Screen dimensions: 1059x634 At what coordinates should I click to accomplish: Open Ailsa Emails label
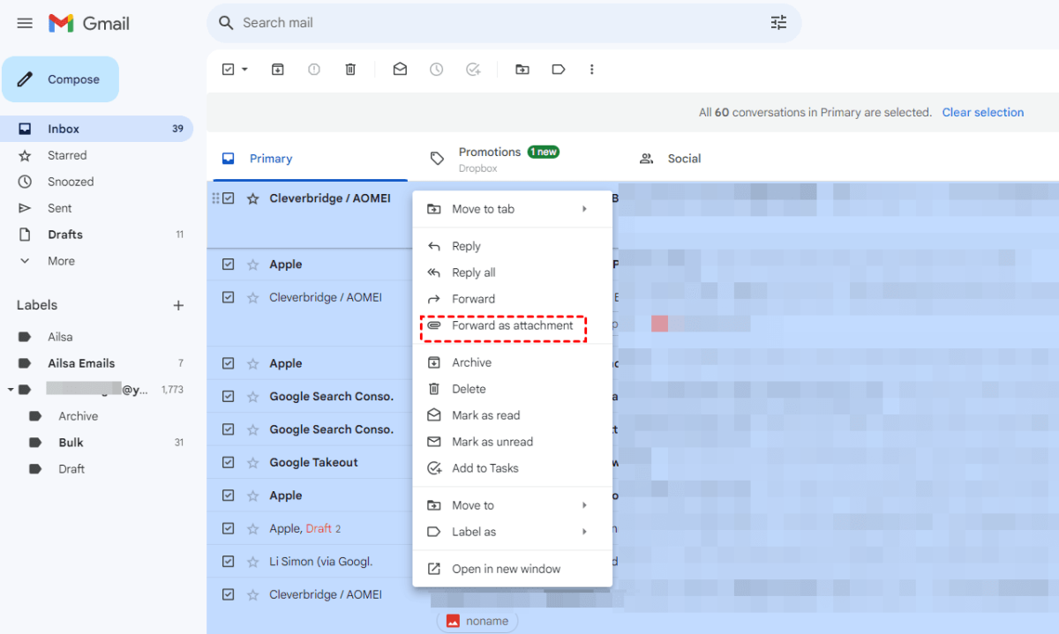point(97,363)
